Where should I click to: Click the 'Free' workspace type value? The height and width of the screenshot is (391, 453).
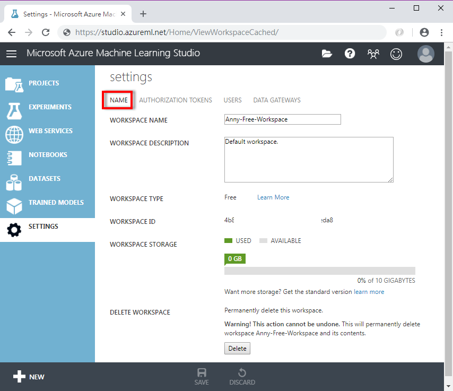click(230, 197)
